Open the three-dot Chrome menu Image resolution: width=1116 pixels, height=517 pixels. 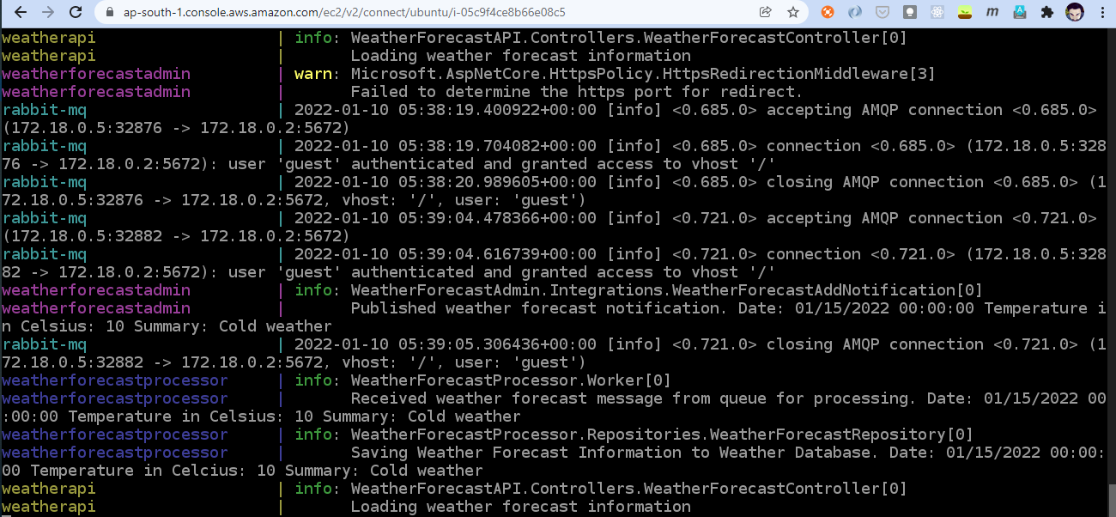click(x=1103, y=11)
